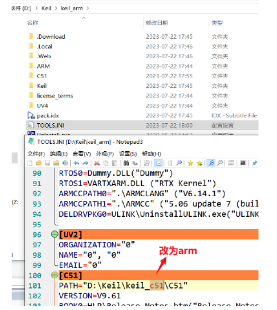Open the 文件(F) menu
Viewport: 277px width, 310px height.
pyautogui.click(x=36, y=154)
